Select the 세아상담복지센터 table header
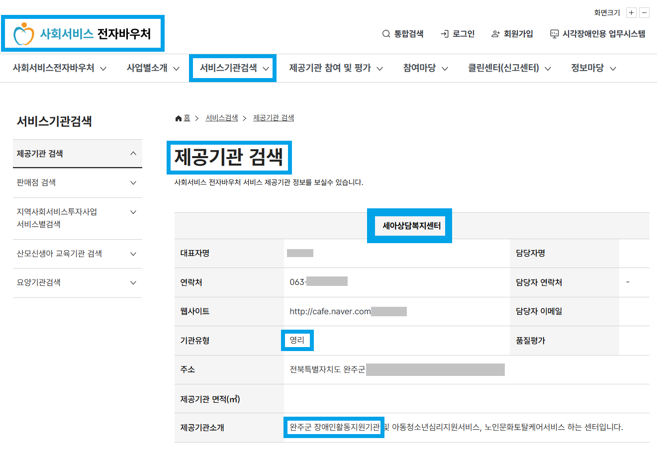The height and width of the screenshot is (450, 657). [x=409, y=225]
